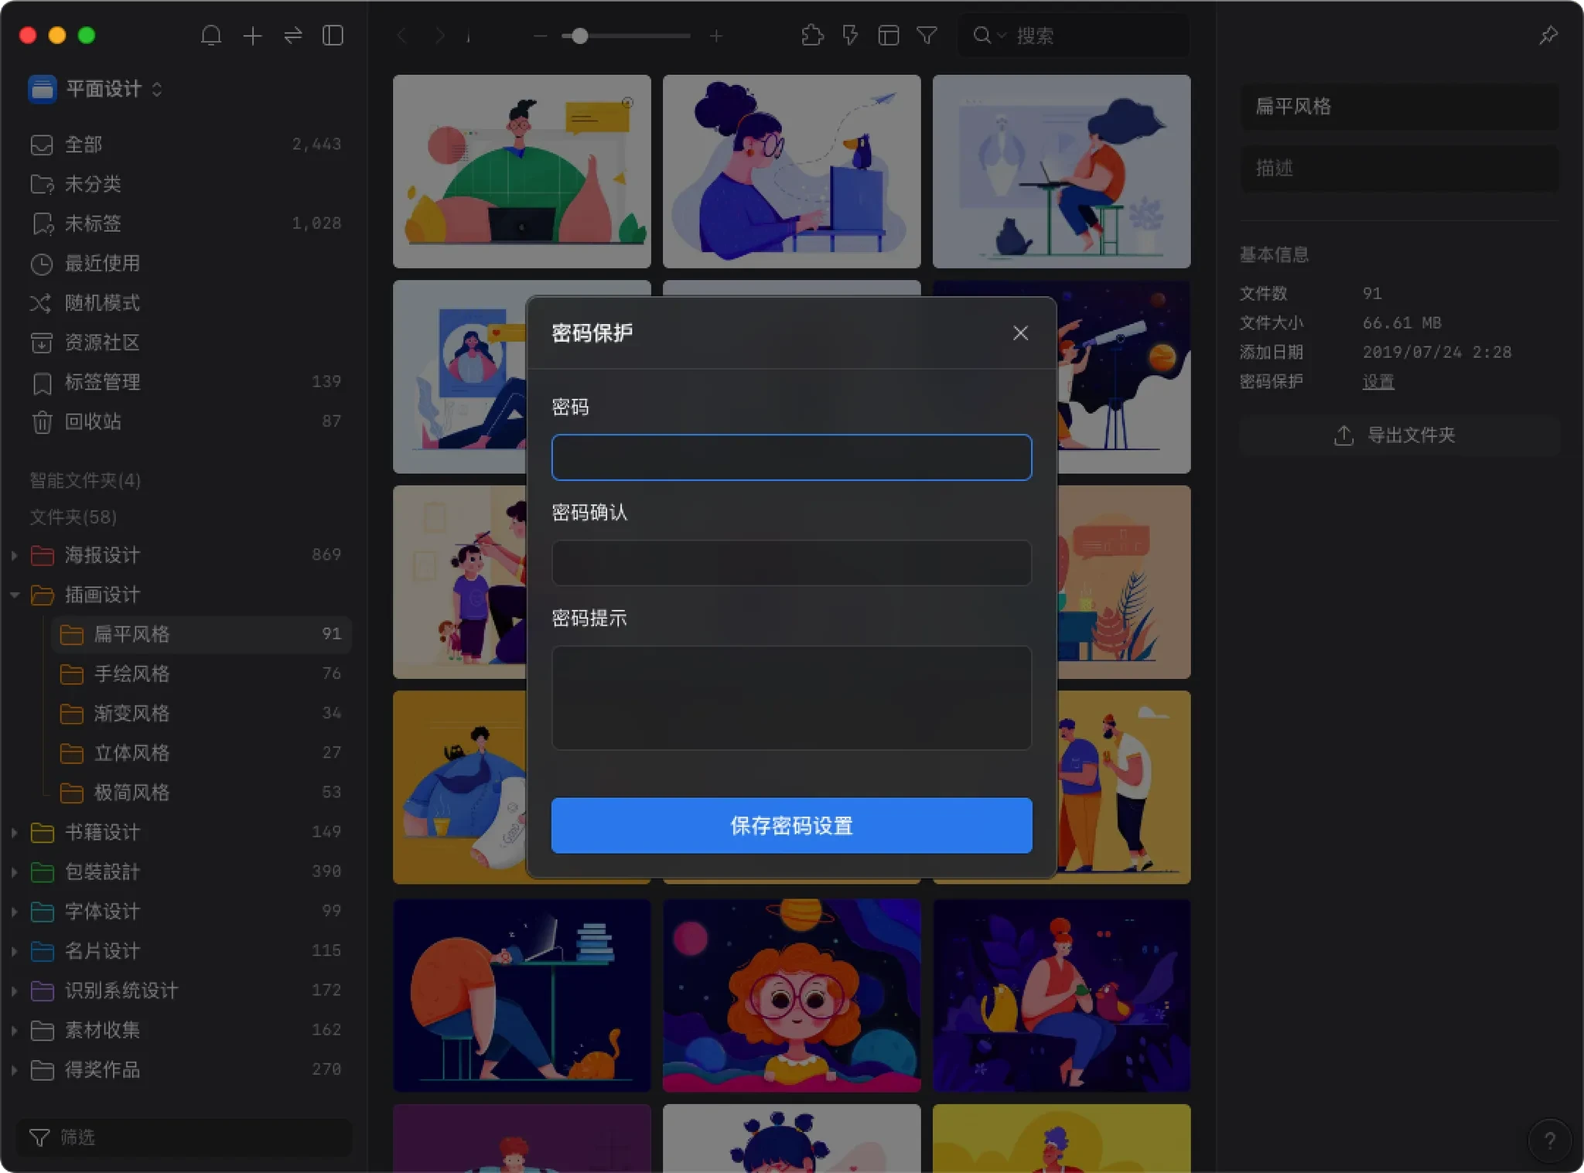This screenshot has width=1584, height=1173.
Task: Open thumbnail of woman typing at laptop
Action: point(791,172)
